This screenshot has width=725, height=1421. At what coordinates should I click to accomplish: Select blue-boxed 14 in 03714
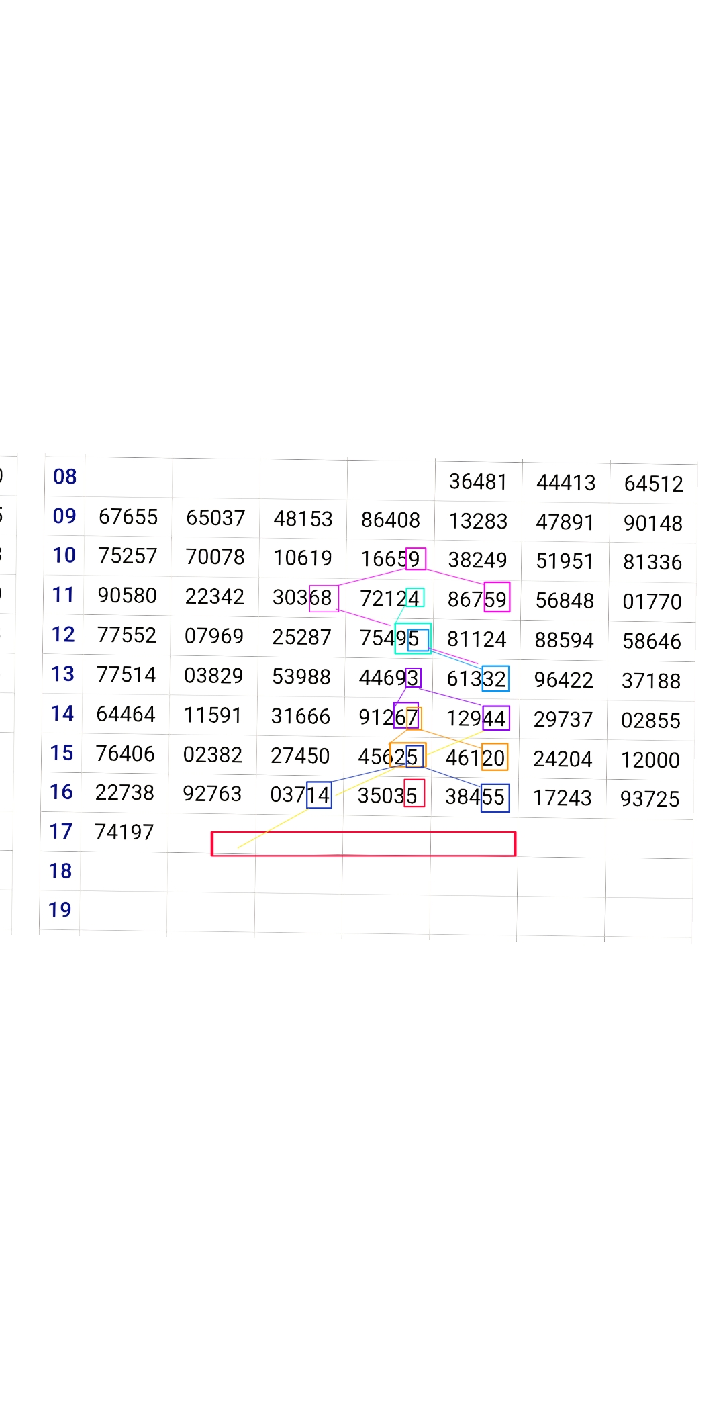coord(319,795)
